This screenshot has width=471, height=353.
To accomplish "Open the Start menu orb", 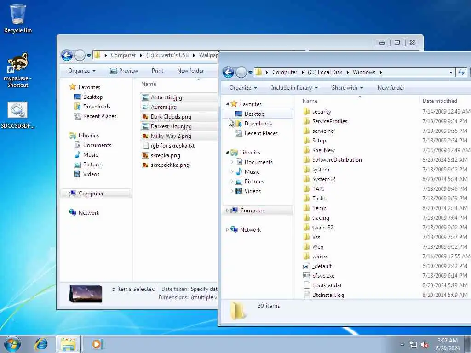I will [12, 344].
